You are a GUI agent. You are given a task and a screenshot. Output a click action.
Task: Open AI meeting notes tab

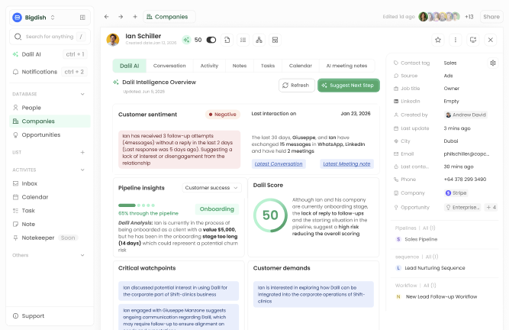pos(346,66)
